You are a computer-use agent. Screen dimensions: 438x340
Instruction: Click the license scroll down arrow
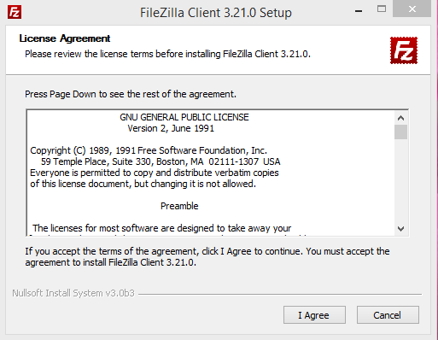coord(400,229)
